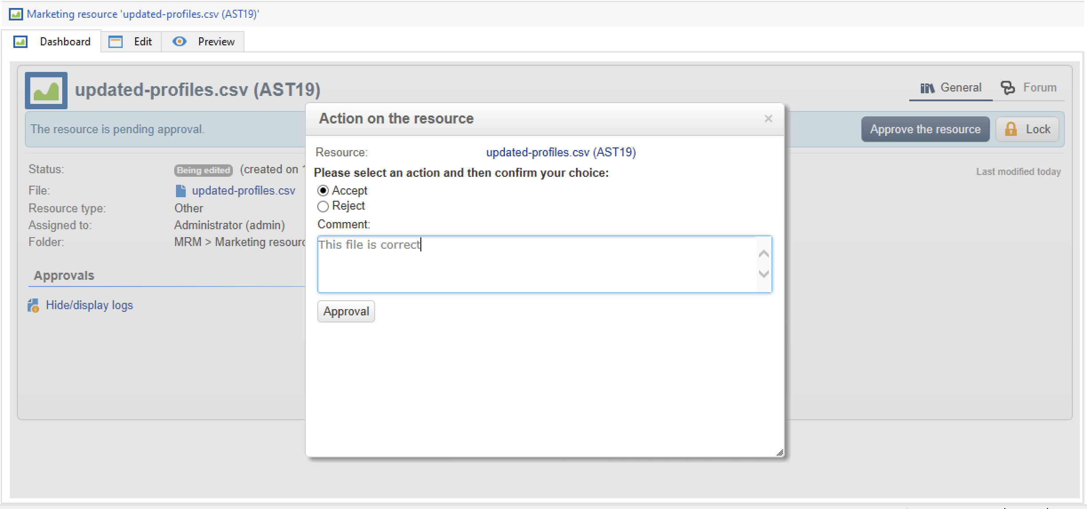Select the Accept radio option
This screenshot has width=1087, height=509.
point(323,191)
